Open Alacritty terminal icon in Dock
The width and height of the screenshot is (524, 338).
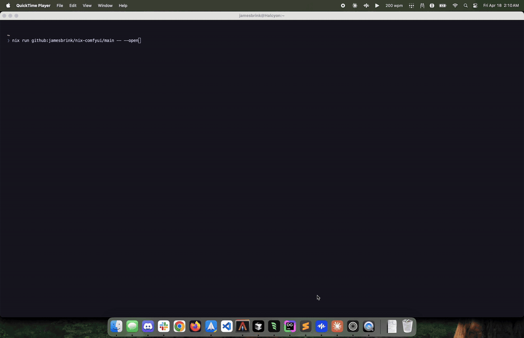tap(243, 326)
